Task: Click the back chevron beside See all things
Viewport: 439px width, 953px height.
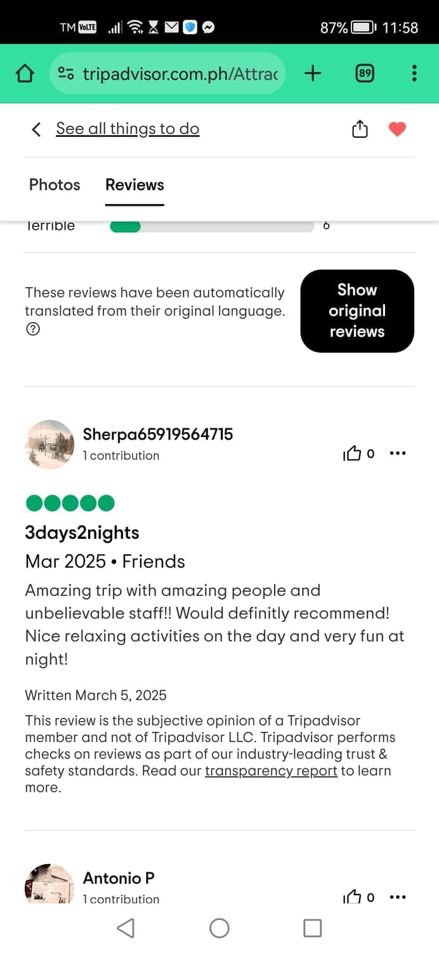Action: click(36, 129)
